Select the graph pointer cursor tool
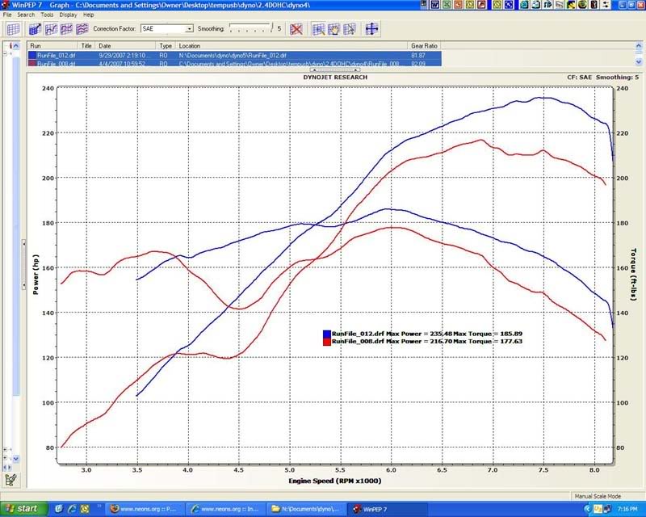This screenshot has height=517, width=646. point(350,29)
